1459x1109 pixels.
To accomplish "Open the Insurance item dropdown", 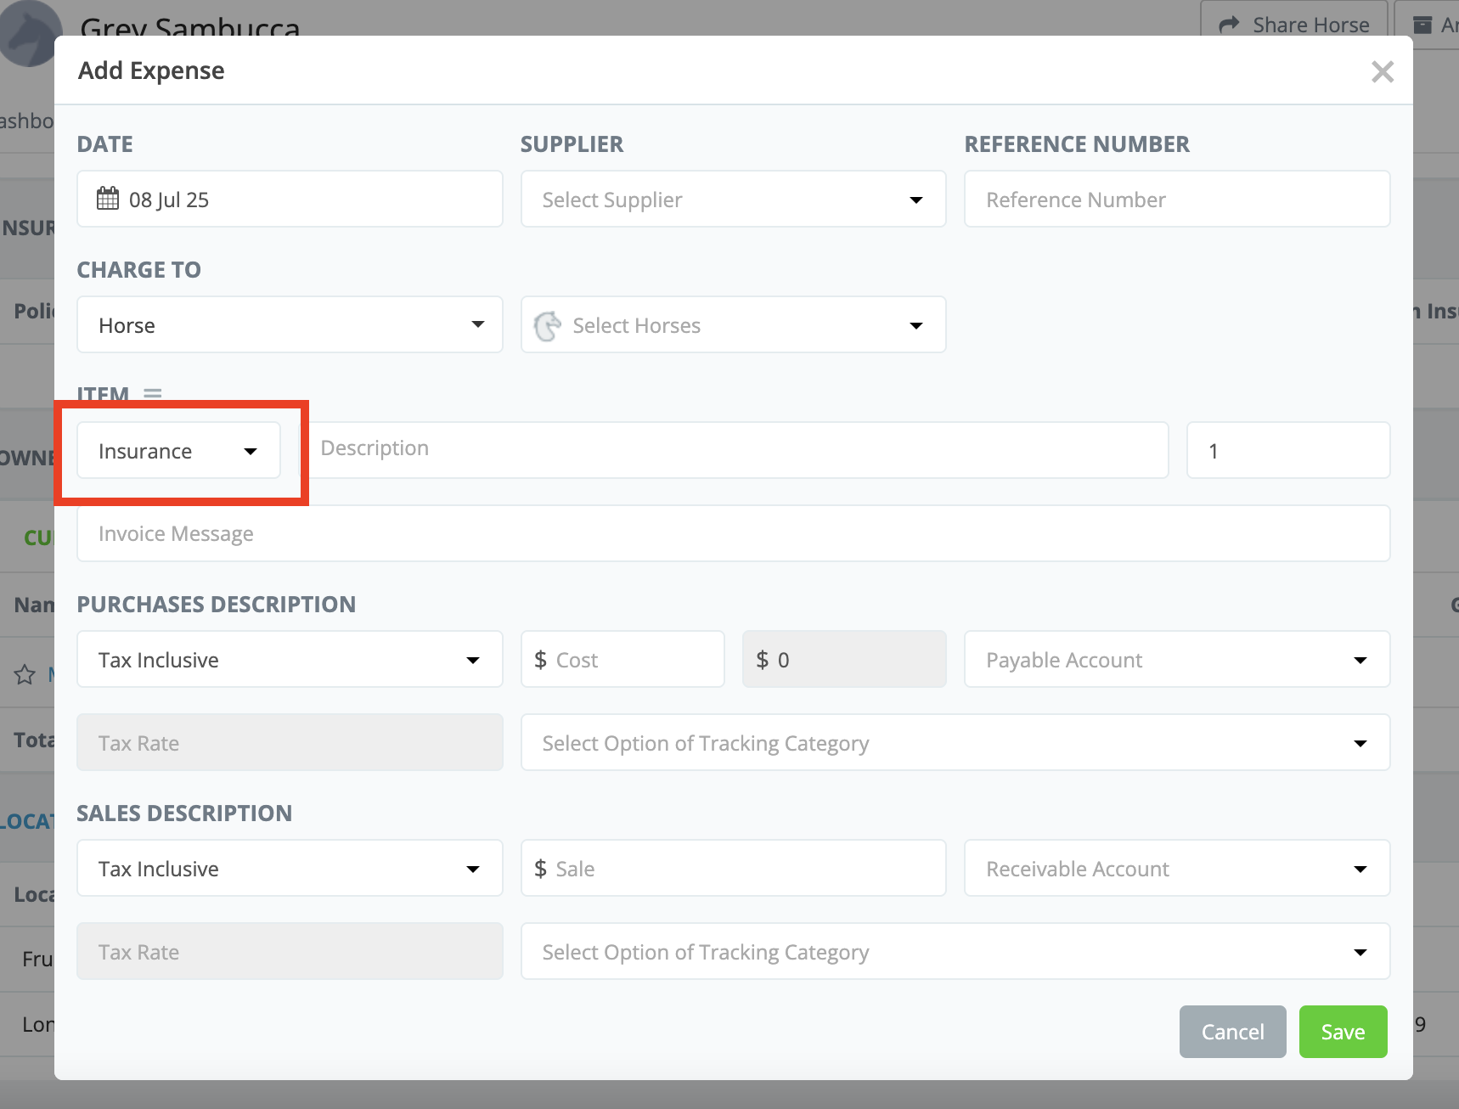I will click(178, 451).
